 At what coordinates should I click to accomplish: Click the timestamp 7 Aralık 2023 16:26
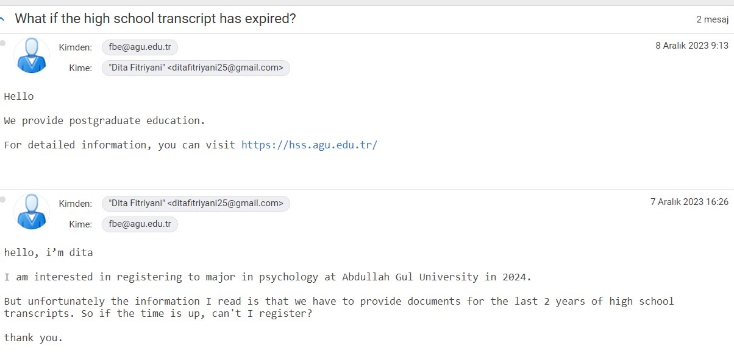coord(689,202)
